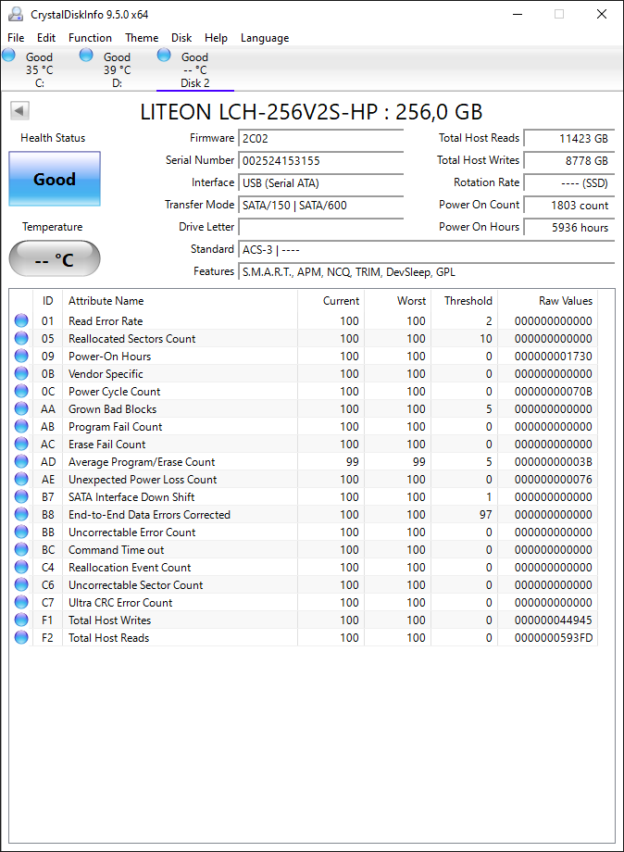The image size is (624, 852).
Task: Click the raw value 000000001730
Action: [x=554, y=357]
